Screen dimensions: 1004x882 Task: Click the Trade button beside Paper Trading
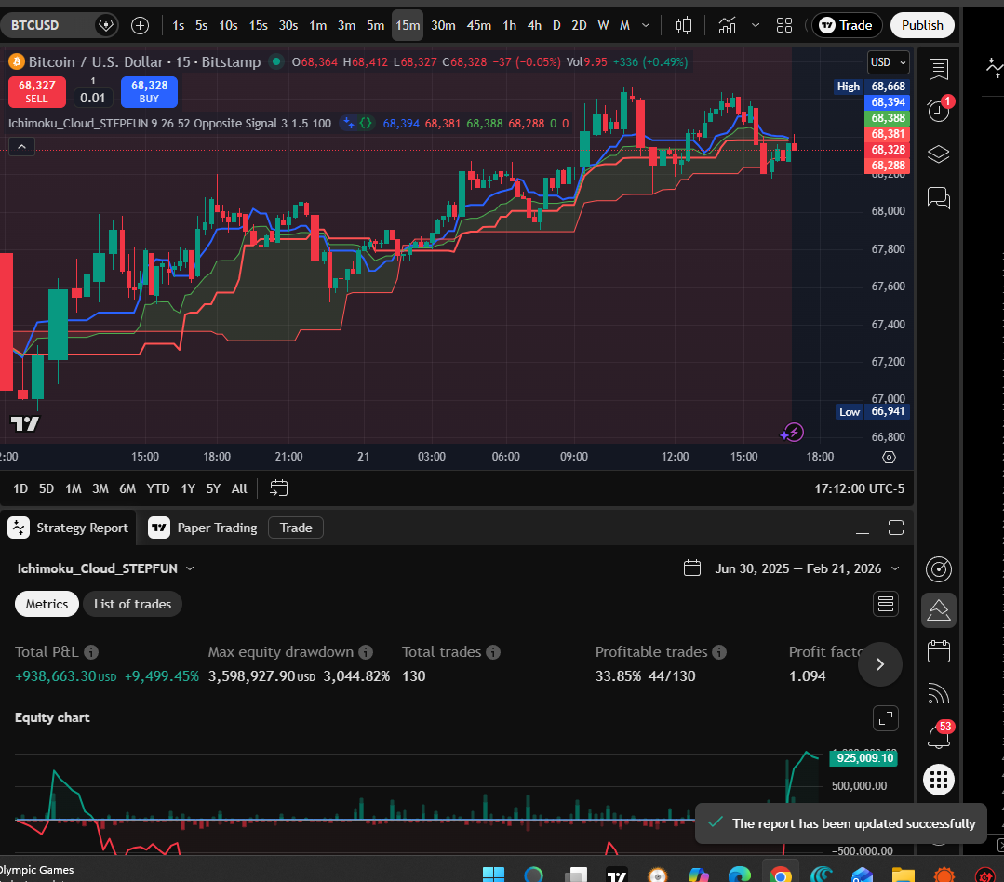pyautogui.click(x=296, y=528)
